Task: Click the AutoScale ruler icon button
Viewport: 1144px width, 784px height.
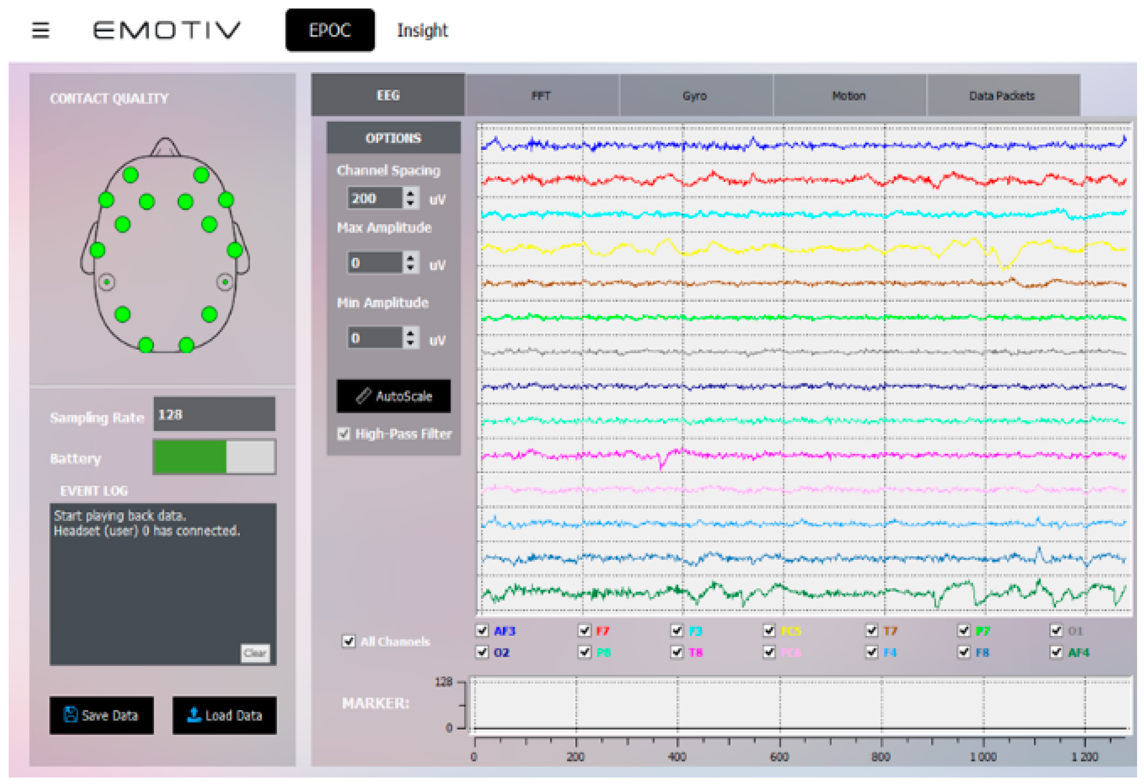Action: click(363, 396)
